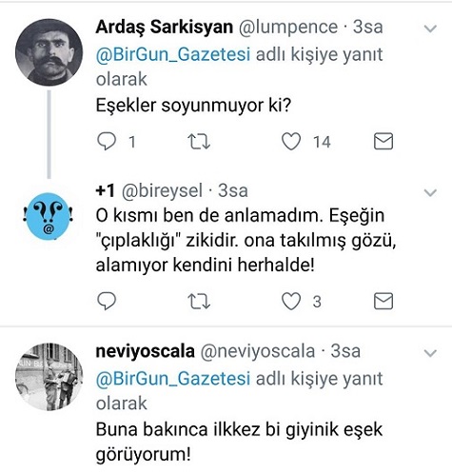
Task: Open the dropdown chevron on neviyoscala's tweet
Action: tap(430, 353)
